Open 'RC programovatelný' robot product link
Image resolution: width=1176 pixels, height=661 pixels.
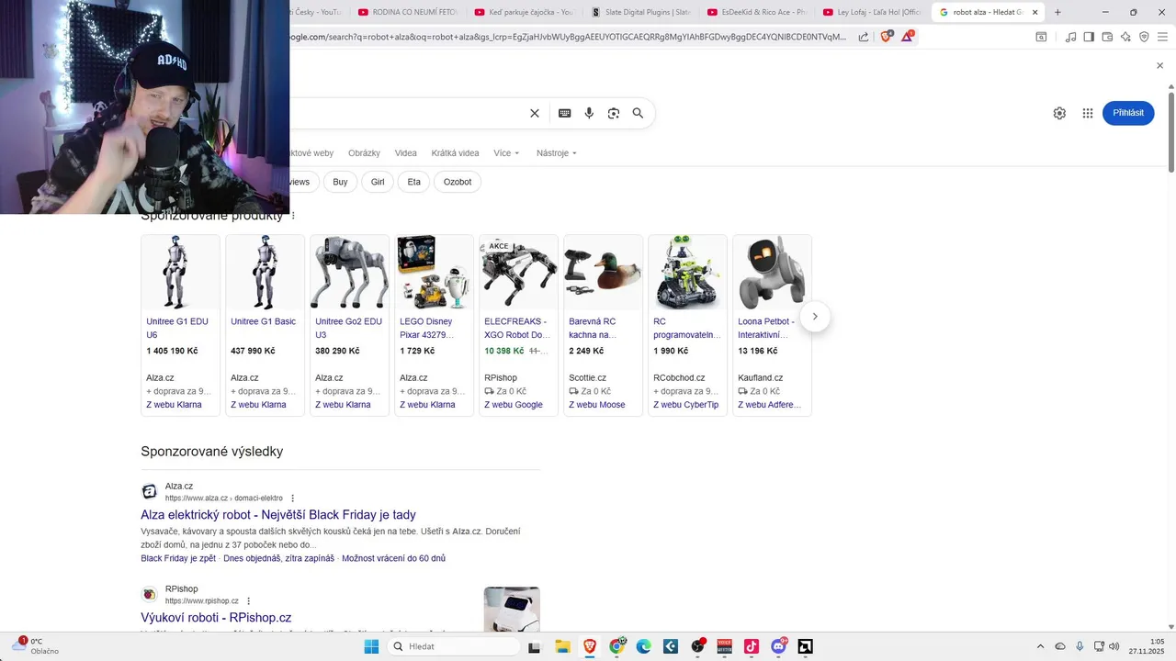coord(687,328)
